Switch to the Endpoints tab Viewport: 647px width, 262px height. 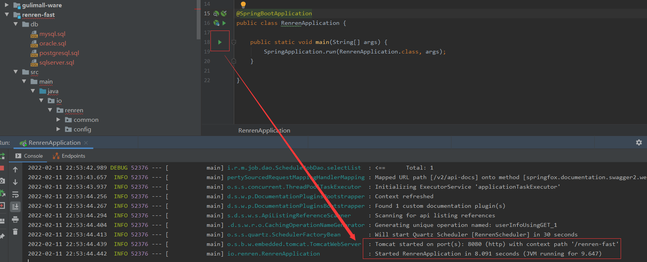tap(69, 156)
